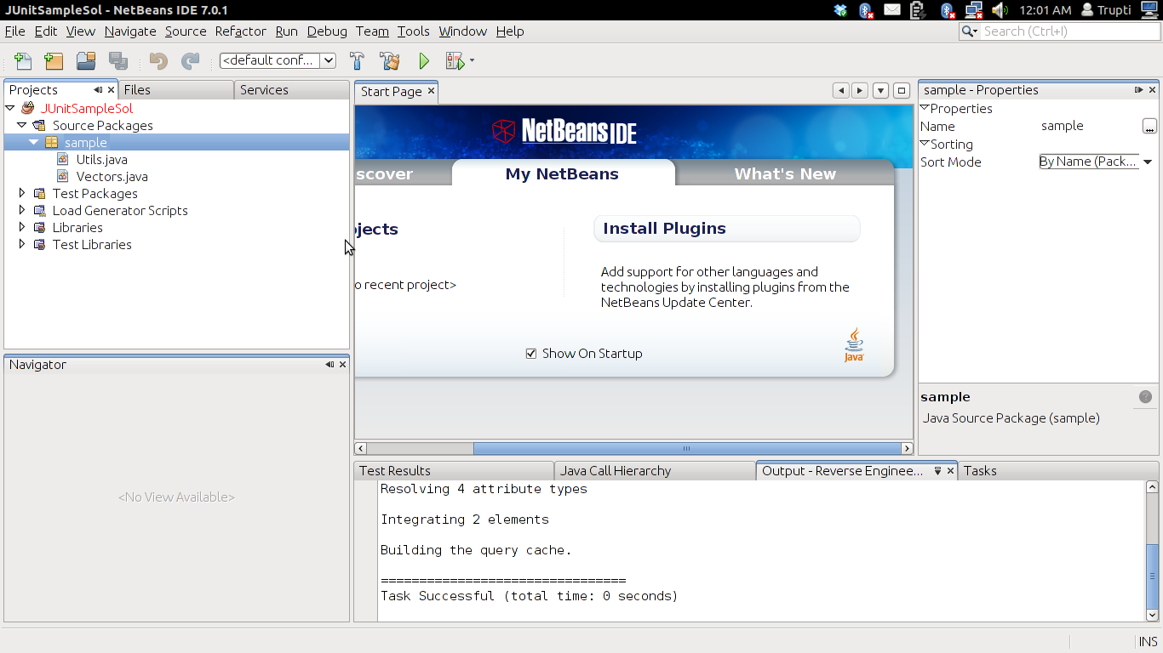Click the Undo toolbar icon
Viewport: 1163px width, 653px height.
[159, 60]
